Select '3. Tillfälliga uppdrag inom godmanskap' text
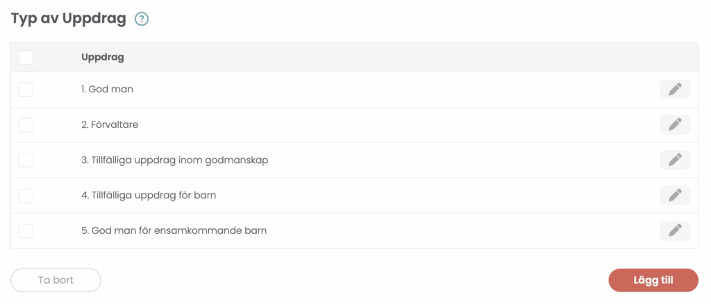This screenshot has width=711, height=304. coord(174,160)
